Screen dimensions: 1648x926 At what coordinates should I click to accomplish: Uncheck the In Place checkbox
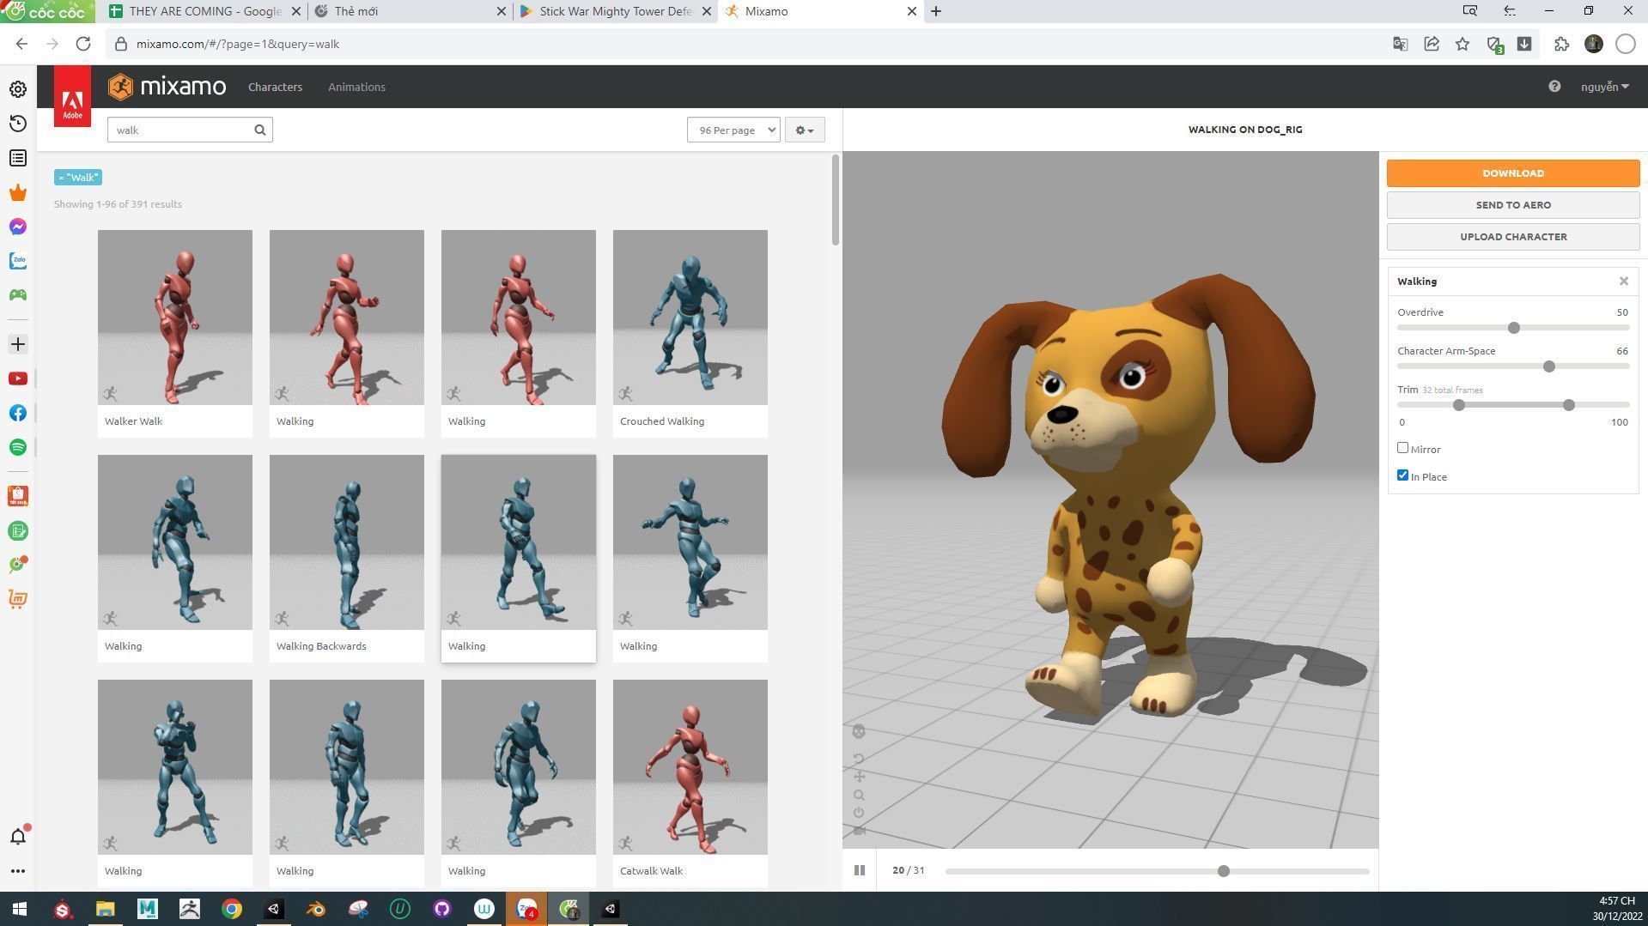point(1402,475)
